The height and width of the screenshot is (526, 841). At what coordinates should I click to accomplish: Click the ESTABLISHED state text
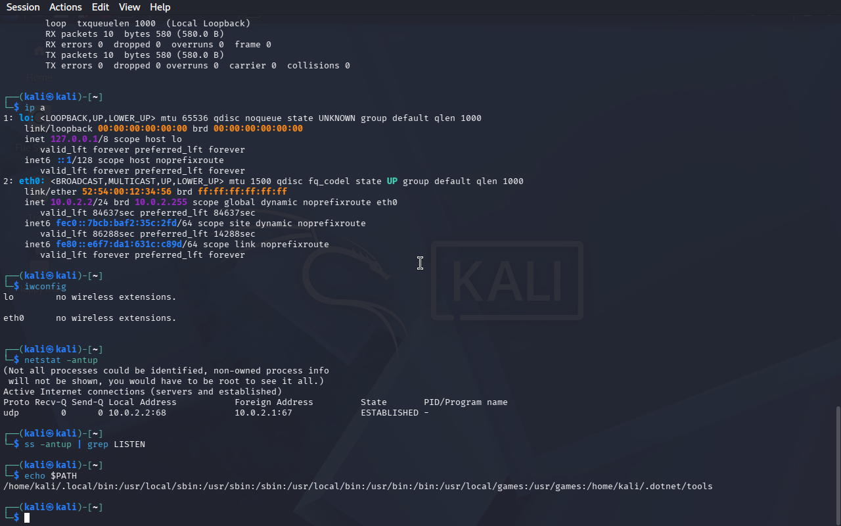click(x=390, y=413)
